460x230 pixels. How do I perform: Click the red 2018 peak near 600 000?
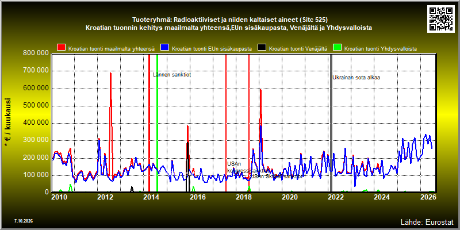[x=260, y=90]
